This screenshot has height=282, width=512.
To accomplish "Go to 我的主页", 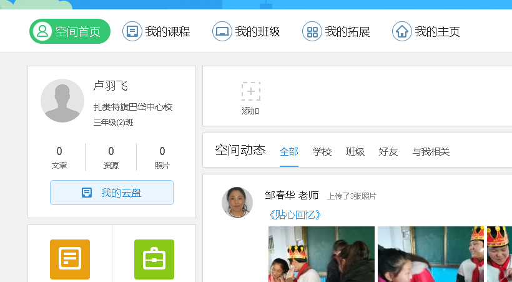I will pos(426,31).
